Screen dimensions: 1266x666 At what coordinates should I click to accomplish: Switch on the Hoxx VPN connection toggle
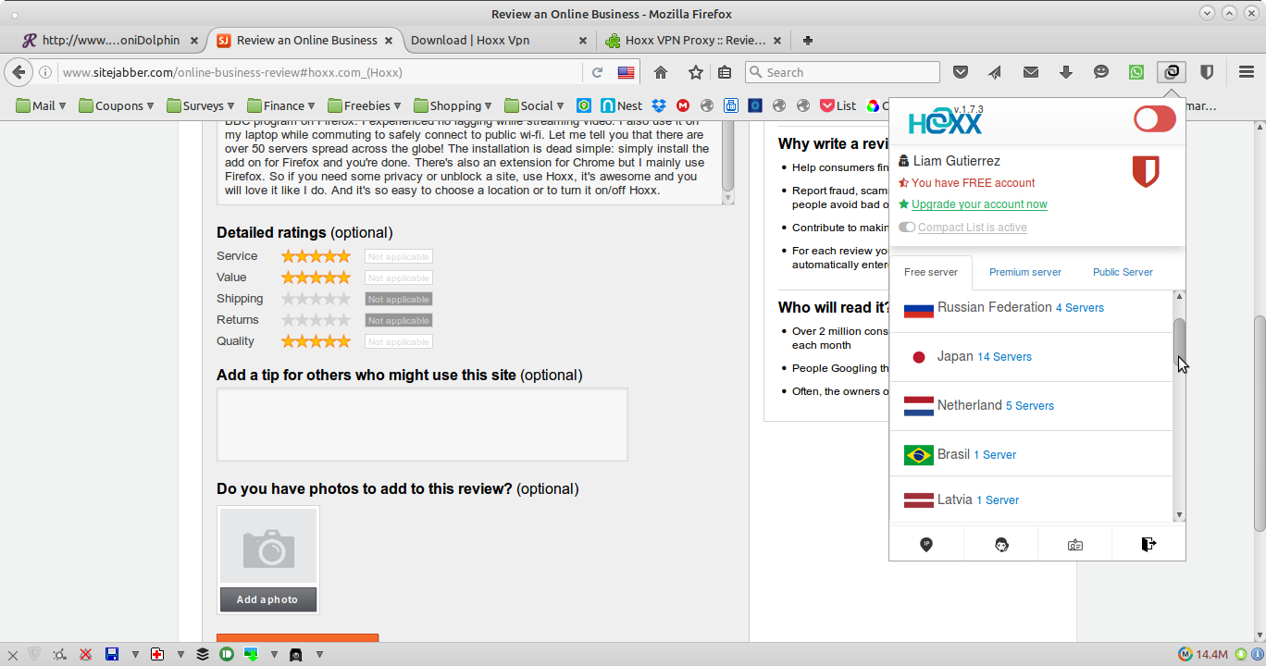point(1154,118)
